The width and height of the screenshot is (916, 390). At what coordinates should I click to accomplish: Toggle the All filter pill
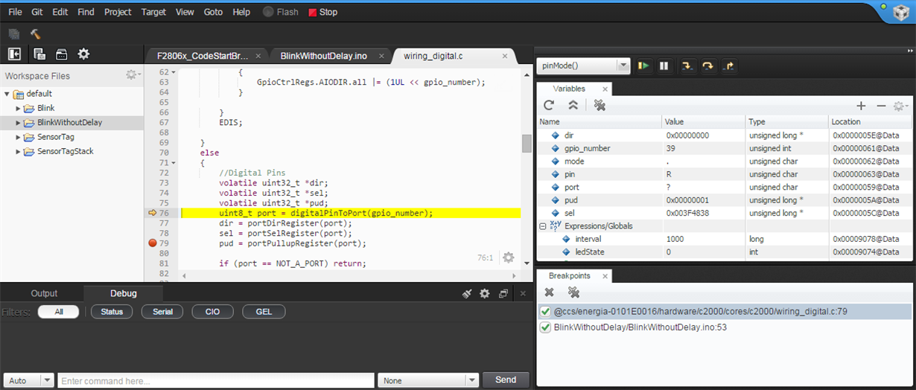[x=58, y=312]
